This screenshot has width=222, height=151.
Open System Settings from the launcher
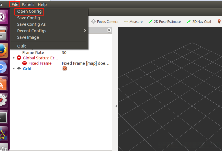coord(3,100)
